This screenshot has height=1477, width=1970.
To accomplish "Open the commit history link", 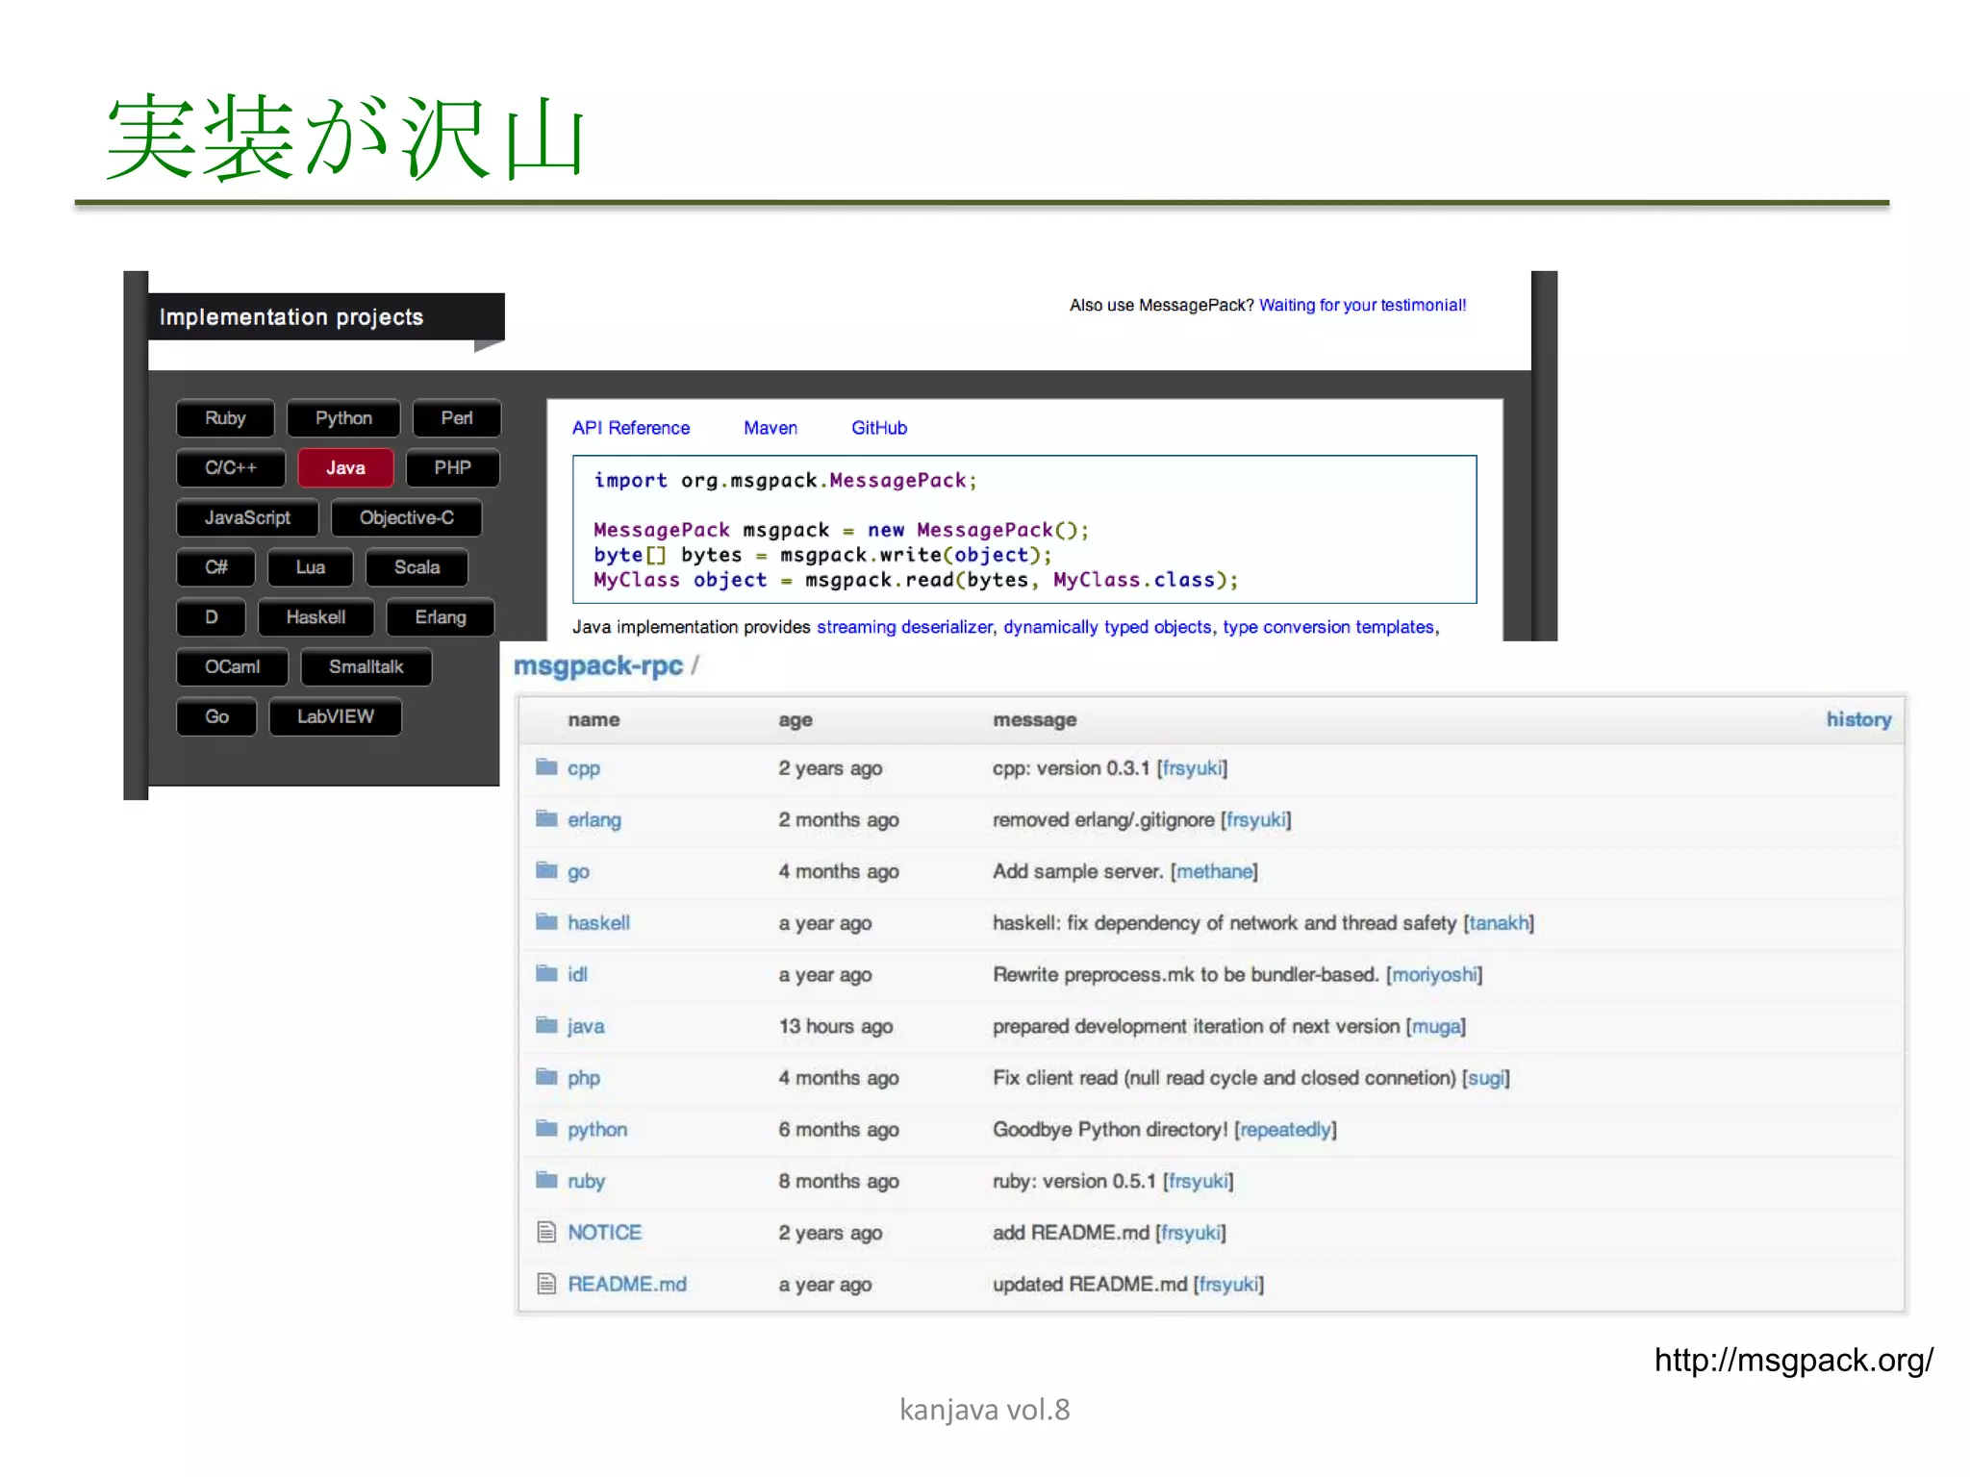I will pos(1857,719).
